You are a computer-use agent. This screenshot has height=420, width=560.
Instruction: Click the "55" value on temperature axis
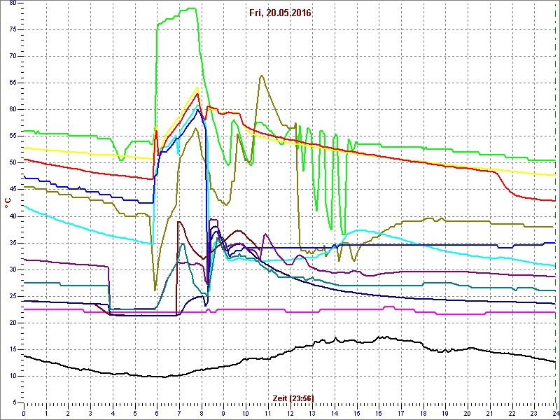click(12, 136)
